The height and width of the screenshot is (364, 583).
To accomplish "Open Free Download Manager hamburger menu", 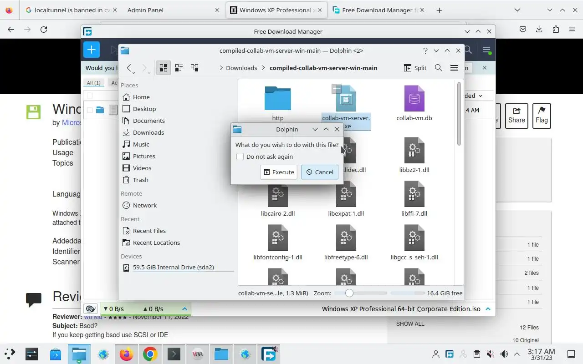I will [486, 50].
